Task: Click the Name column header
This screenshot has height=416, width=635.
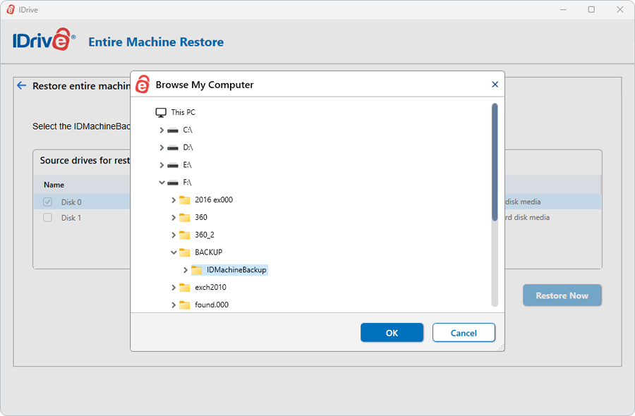Action: pos(54,185)
